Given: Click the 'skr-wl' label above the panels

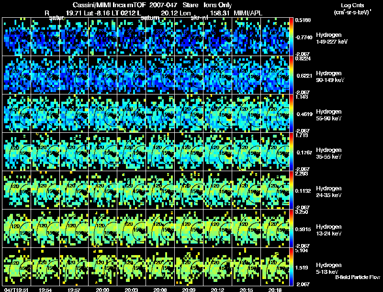Looking at the screenshot, I should (x=199, y=18).
